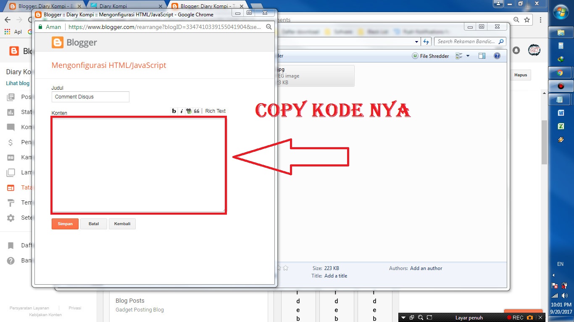Open Blogger notifications bell
The width and height of the screenshot is (574, 322).
point(516,50)
